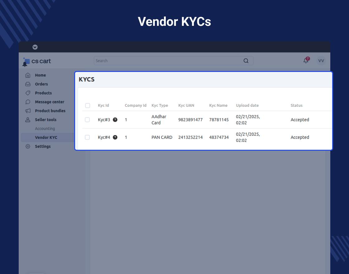Check the Kyc#4 row checkbox
The image size is (349, 274).
click(87, 137)
